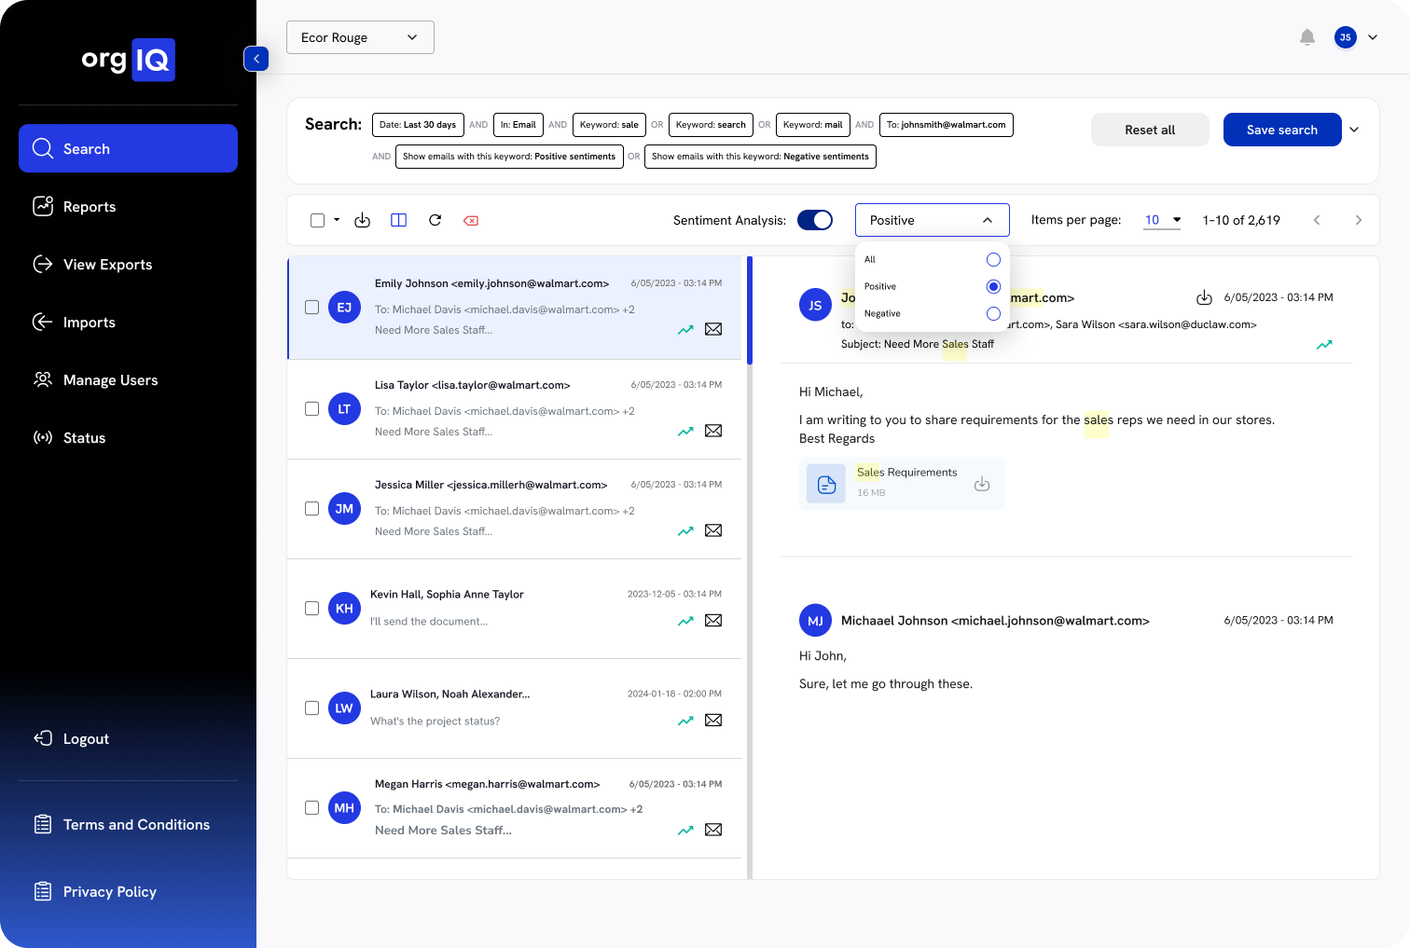The image size is (1410, 948).
Task: Click the Keyword: sale search filter chip
Action: [609, 124]
